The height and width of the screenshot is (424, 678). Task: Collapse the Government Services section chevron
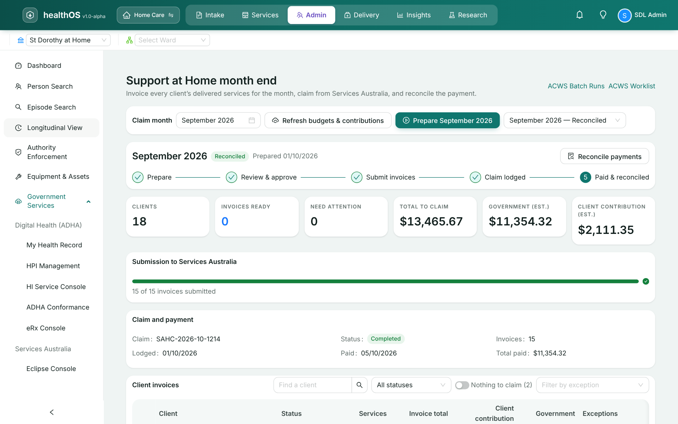click(89, 201)
